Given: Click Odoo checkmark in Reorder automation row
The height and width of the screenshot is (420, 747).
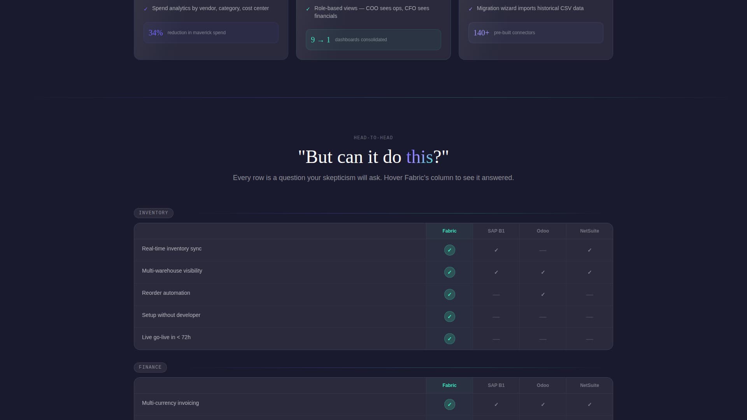Looking at the screenshot, I should (543, 294).
